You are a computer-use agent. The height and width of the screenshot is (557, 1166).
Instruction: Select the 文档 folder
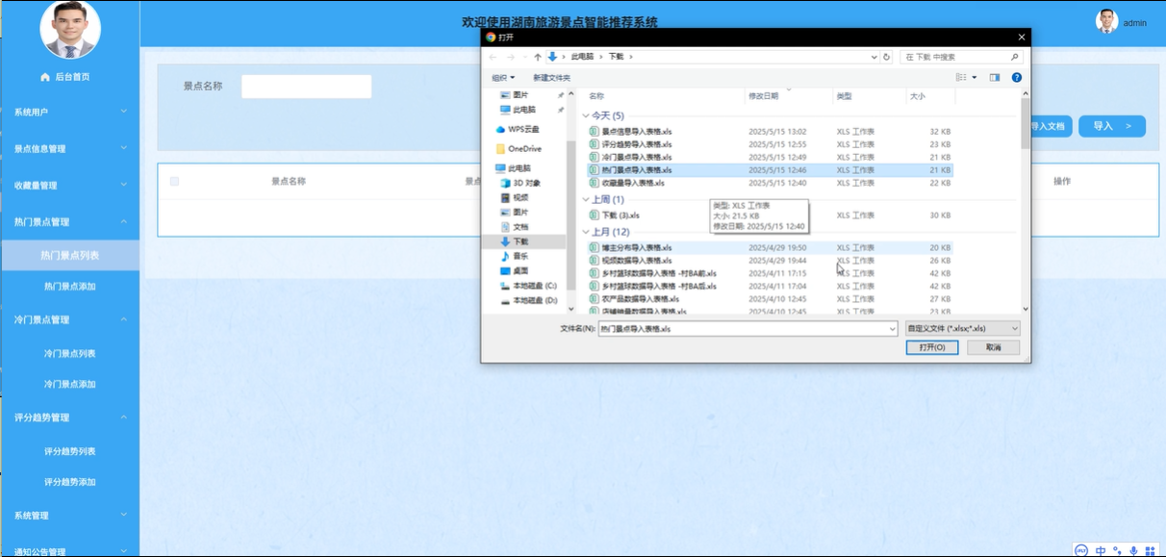tap(514, 226)
